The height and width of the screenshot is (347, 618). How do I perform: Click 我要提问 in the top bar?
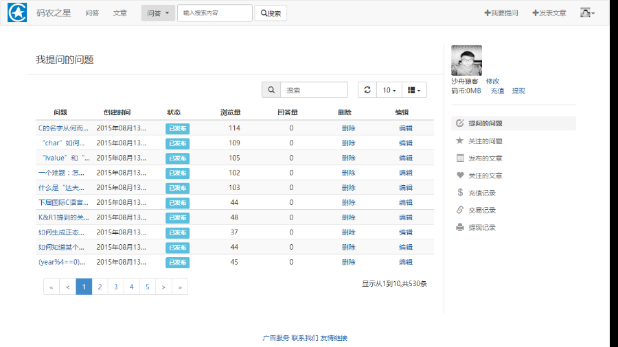pyautogui.click(x=501, y=13)
